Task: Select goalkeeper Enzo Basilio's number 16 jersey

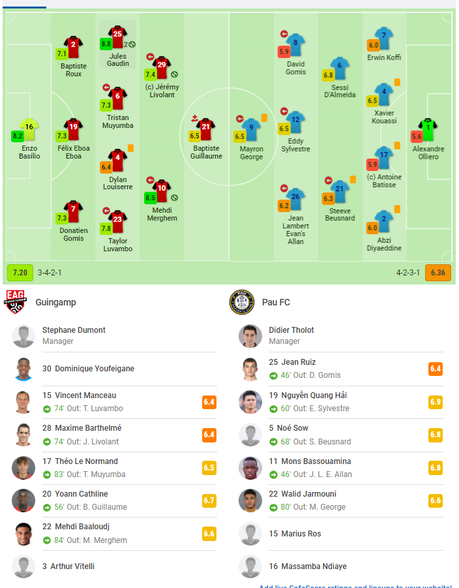Action: coord(29,129)
